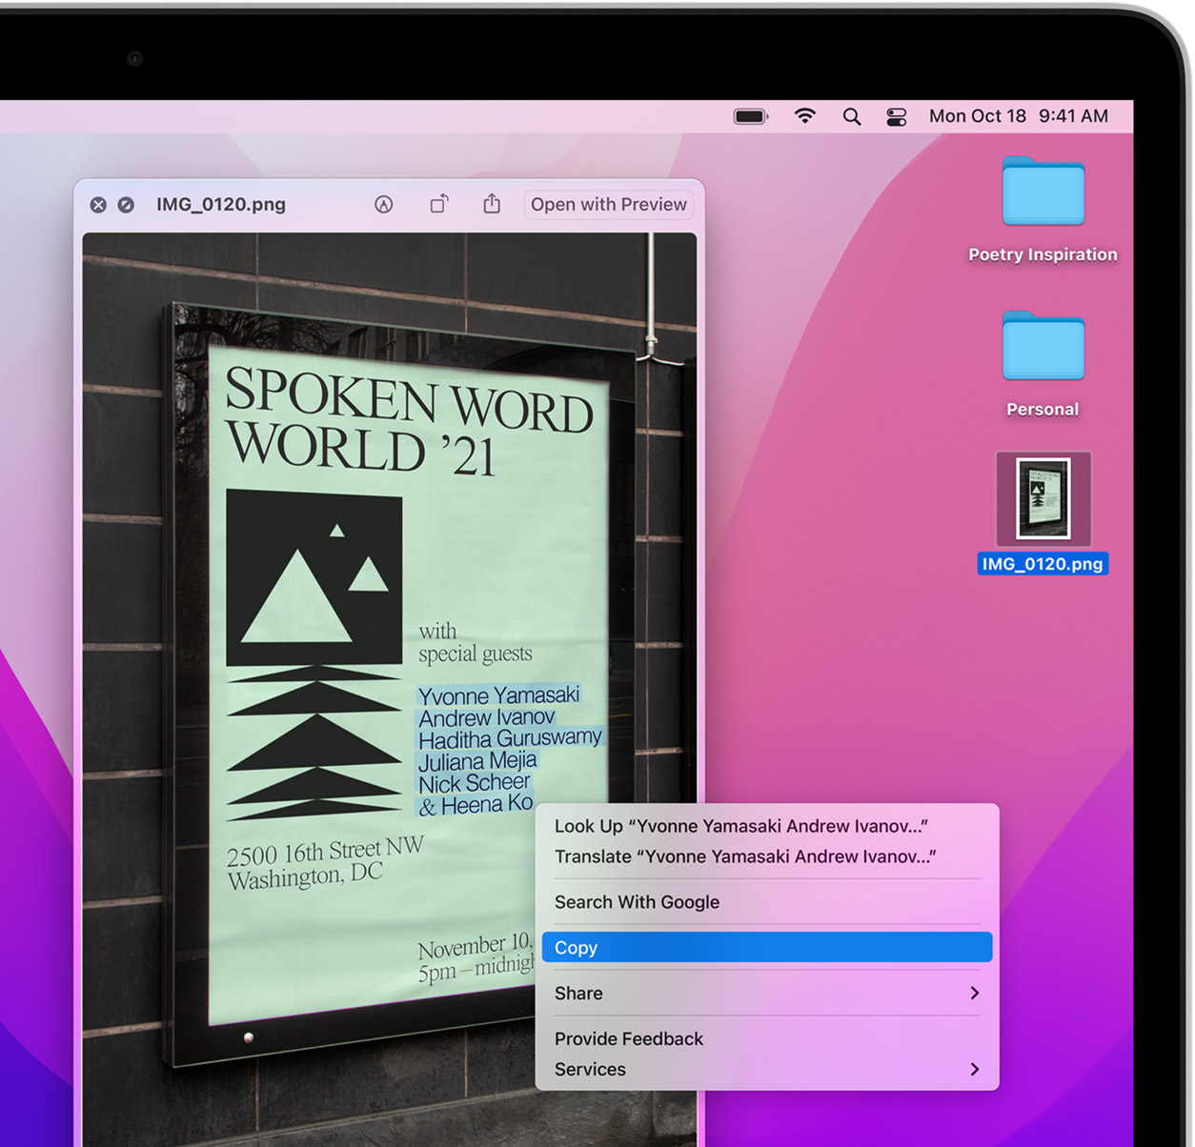Click the full-screen expand button beside close
Viewport: 1195px width, 1147px height.
point(126,205)
